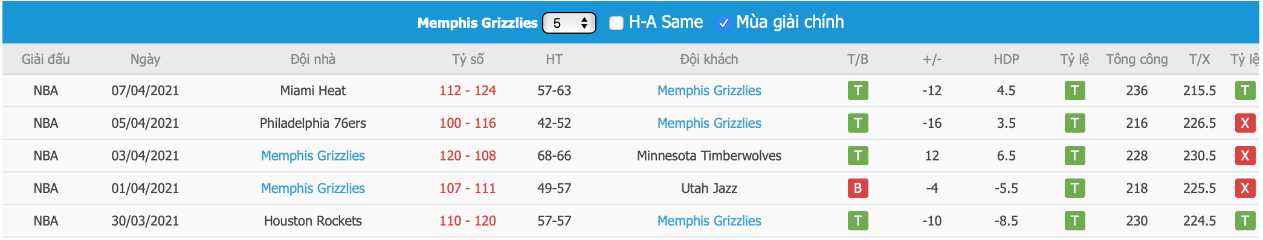Uncheck the Mùa giải chính checkbox
The image size is (1263, 240).
point(723,23)
